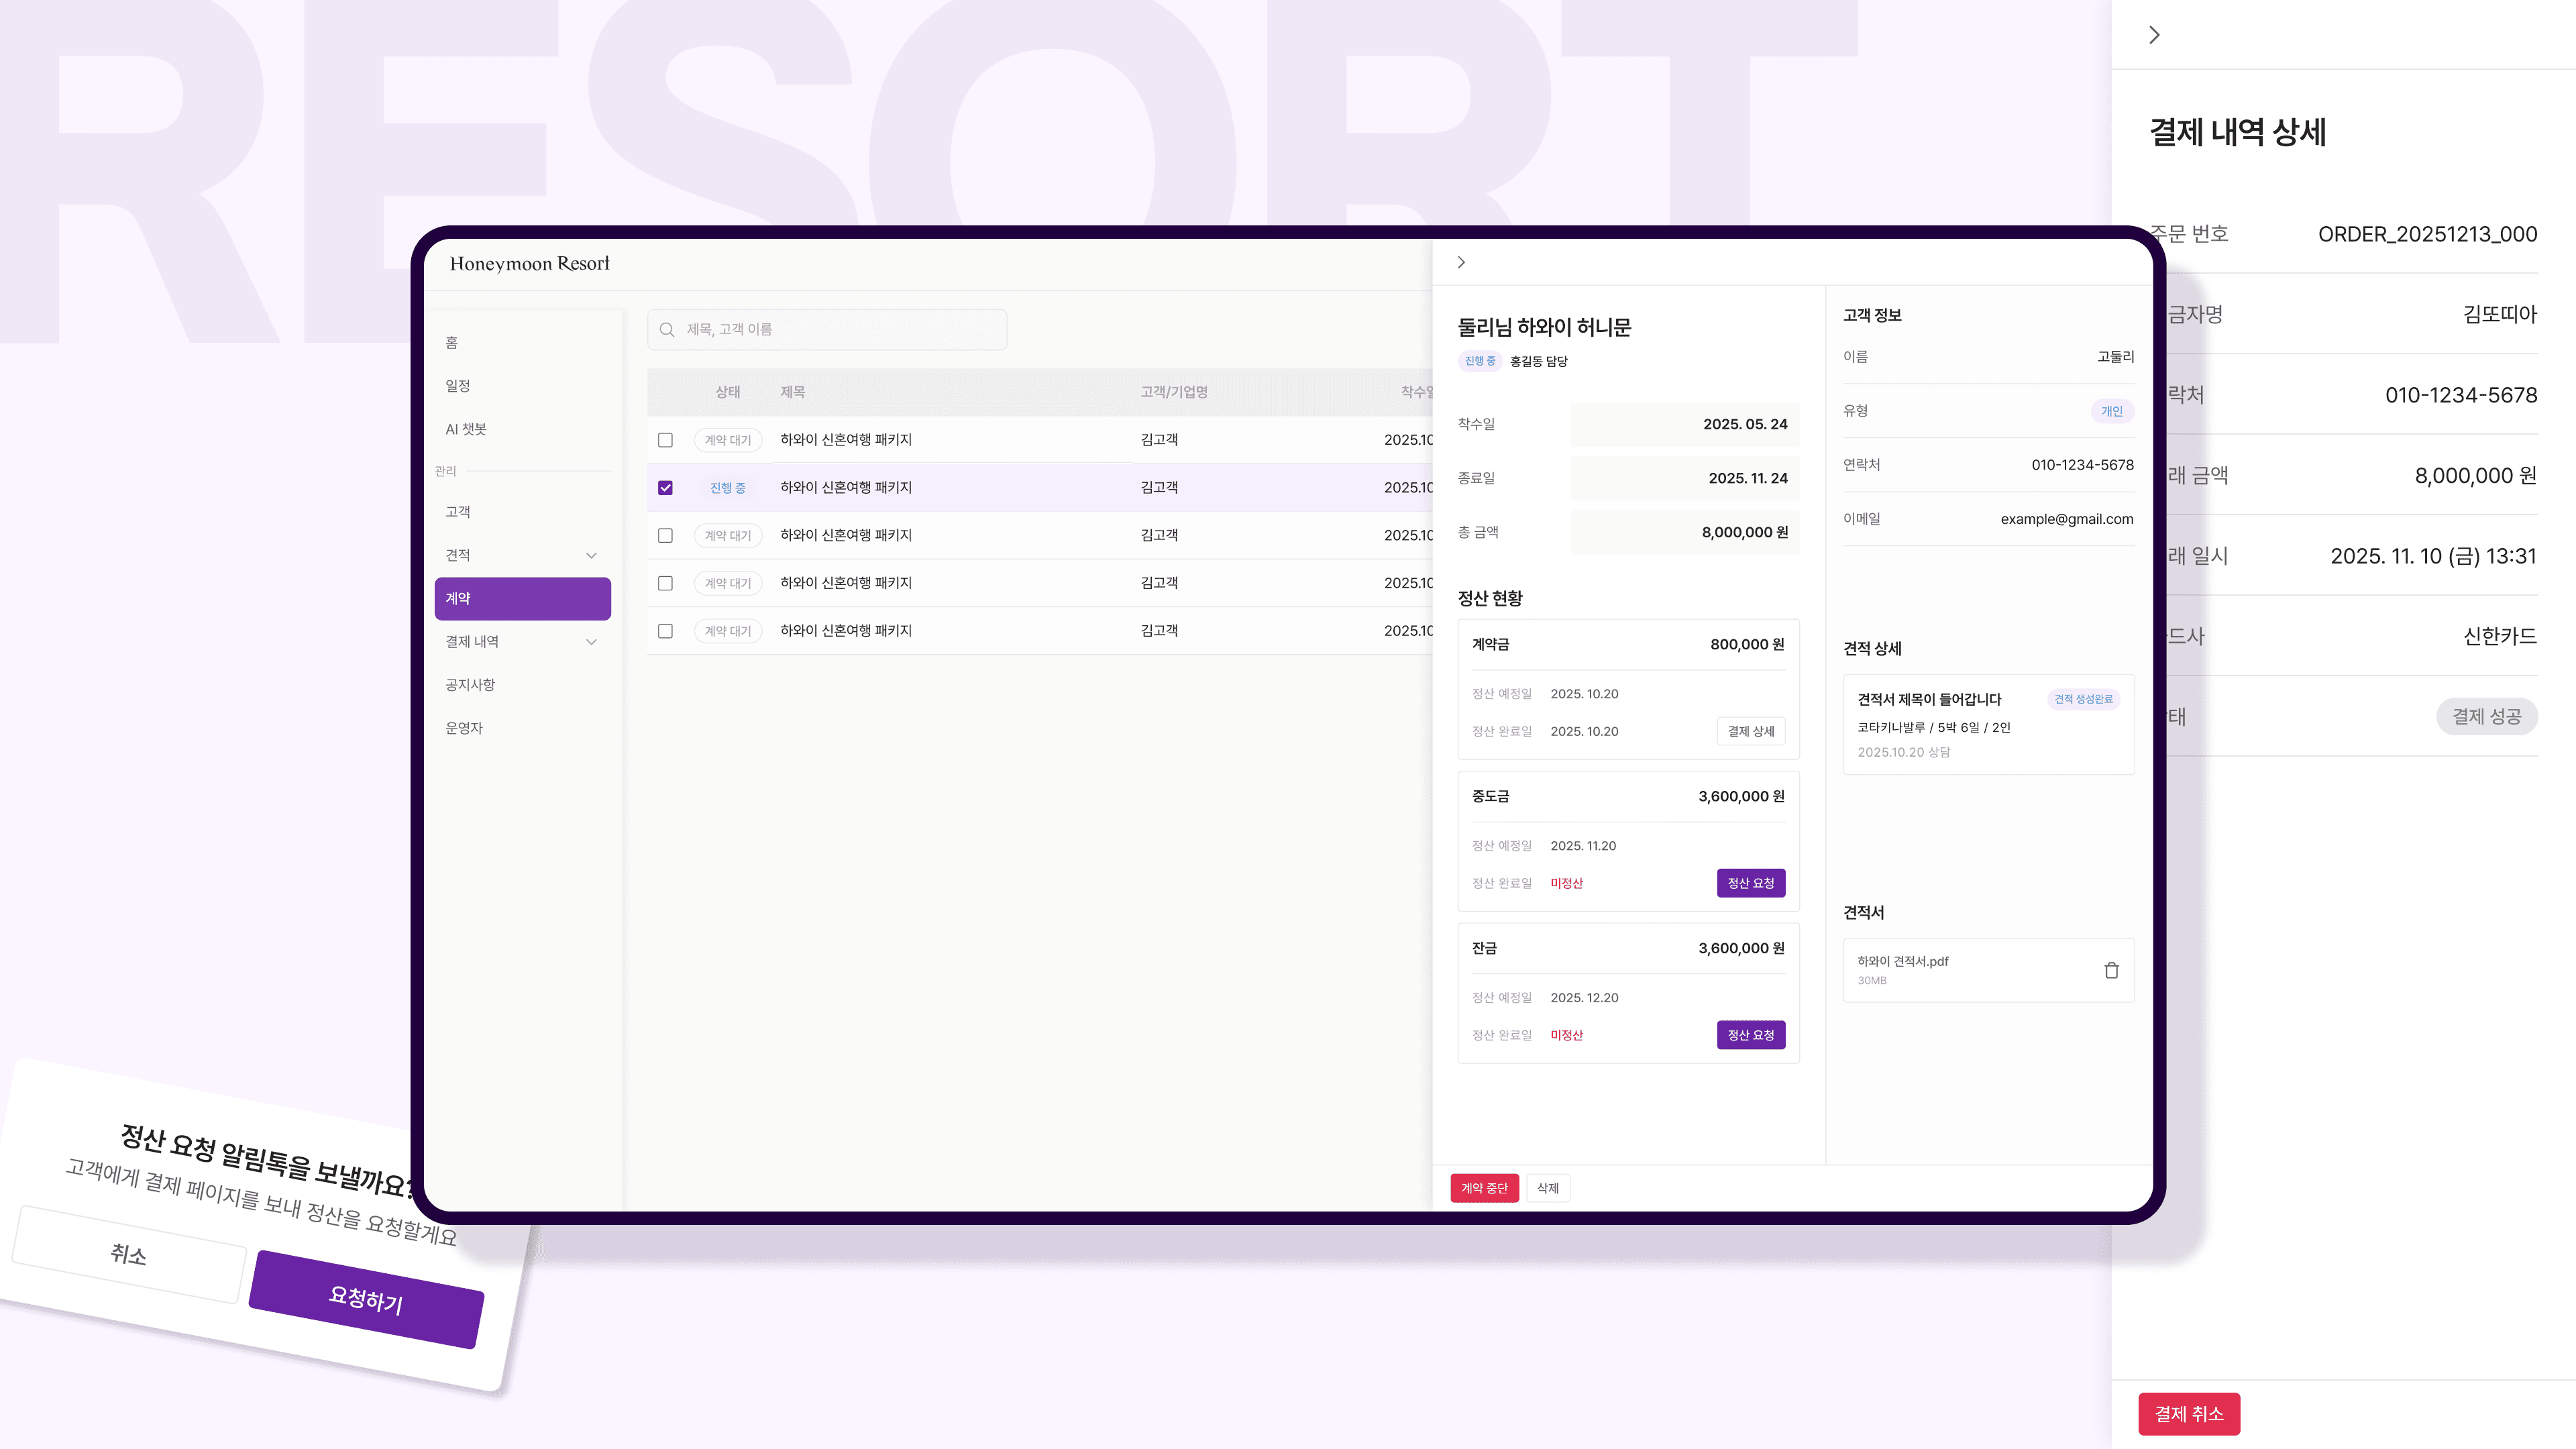
Task: Delete 하와이 견적서.pdf with trash icon
Action: click(x=2111, y=970)
